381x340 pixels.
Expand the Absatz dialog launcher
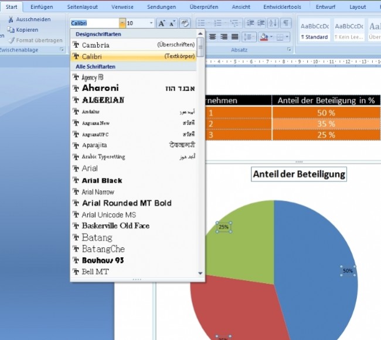pyautogui.click(x=289, y=50)
